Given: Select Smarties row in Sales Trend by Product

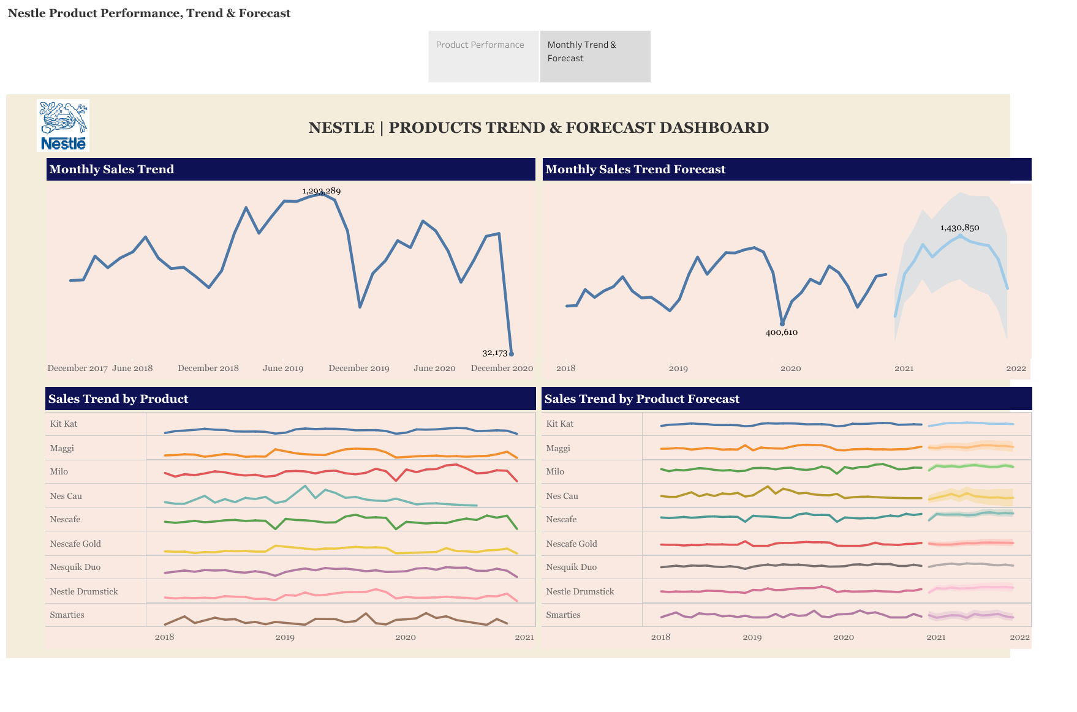Looking at the screenshot, I should pos(67,615).
